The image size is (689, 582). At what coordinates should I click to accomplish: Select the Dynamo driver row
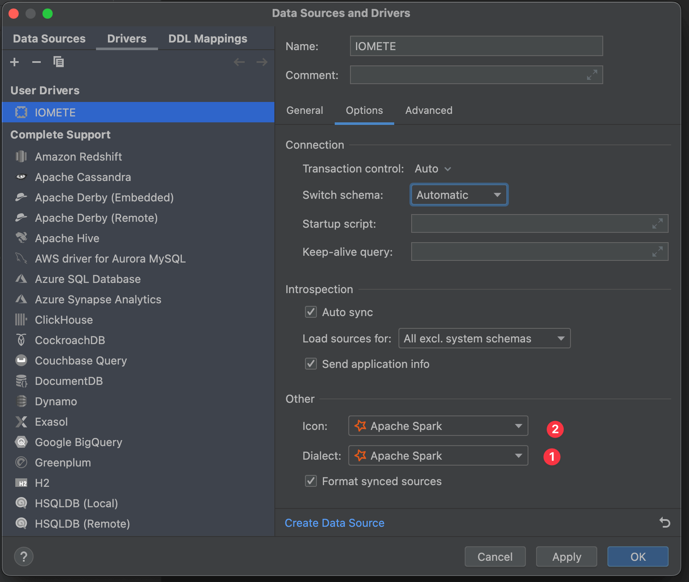pyautogui.click(x=138, y=401)
